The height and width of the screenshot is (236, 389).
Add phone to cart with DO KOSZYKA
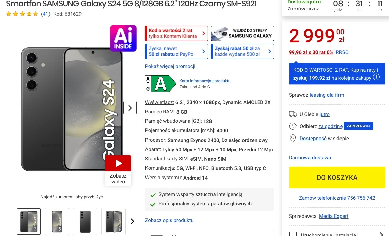337,178
